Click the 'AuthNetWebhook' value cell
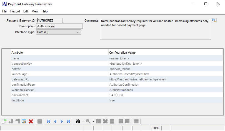 point(166,90)
